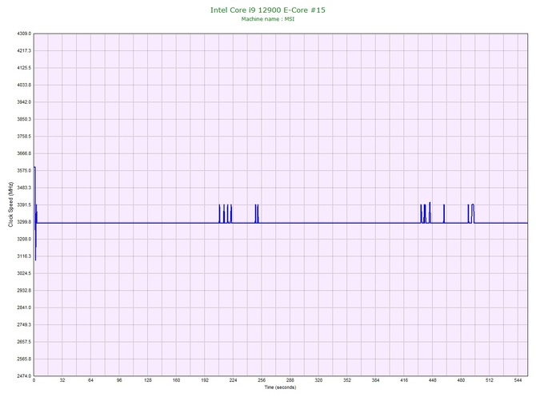Click the lone clock spike between 448 and 480 seconds
Image resolution: width=536 pixels, height=401 pixels.
tap(444, 213)
